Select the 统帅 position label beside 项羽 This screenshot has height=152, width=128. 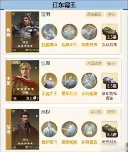pyautogui.click(x=9, y=32)
